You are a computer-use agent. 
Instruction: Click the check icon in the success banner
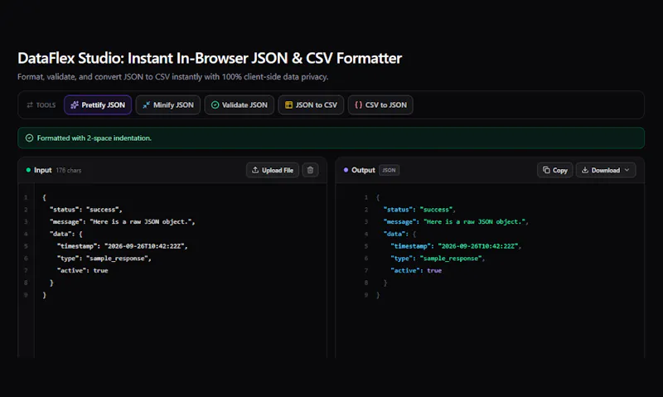pyautogui.click(x=29, y=138)
